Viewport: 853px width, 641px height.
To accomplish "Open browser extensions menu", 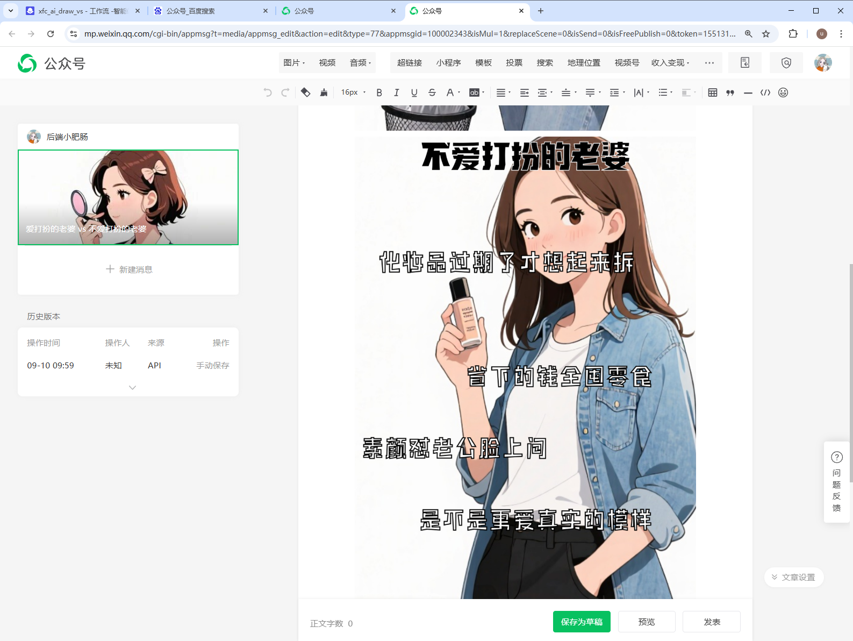I will (x=793, y=34).
